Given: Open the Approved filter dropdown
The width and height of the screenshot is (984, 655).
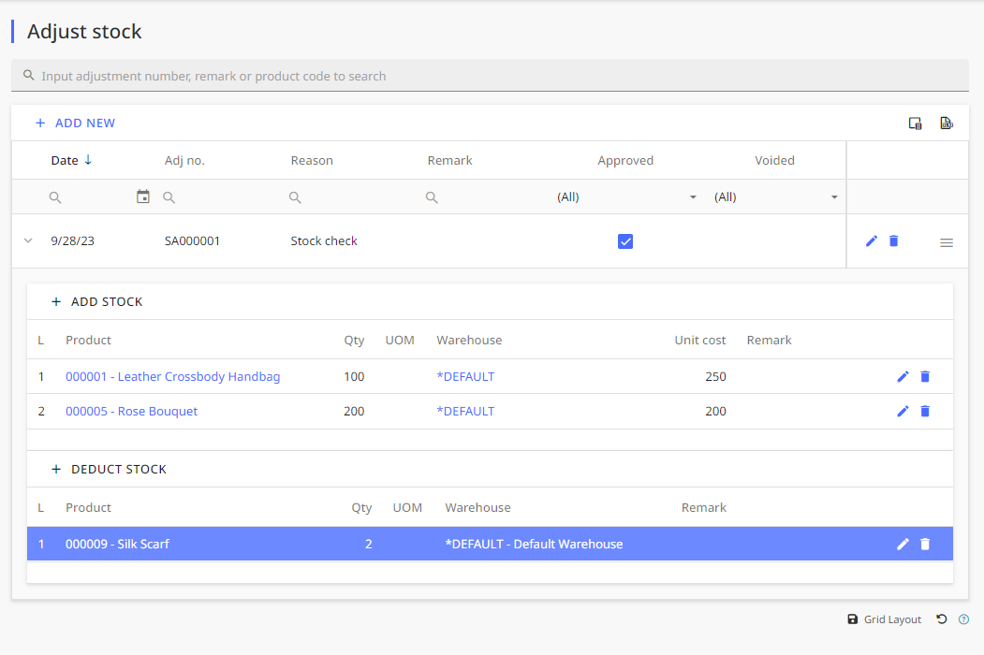Looking at the screenshot, I should (x=693, y=197).
